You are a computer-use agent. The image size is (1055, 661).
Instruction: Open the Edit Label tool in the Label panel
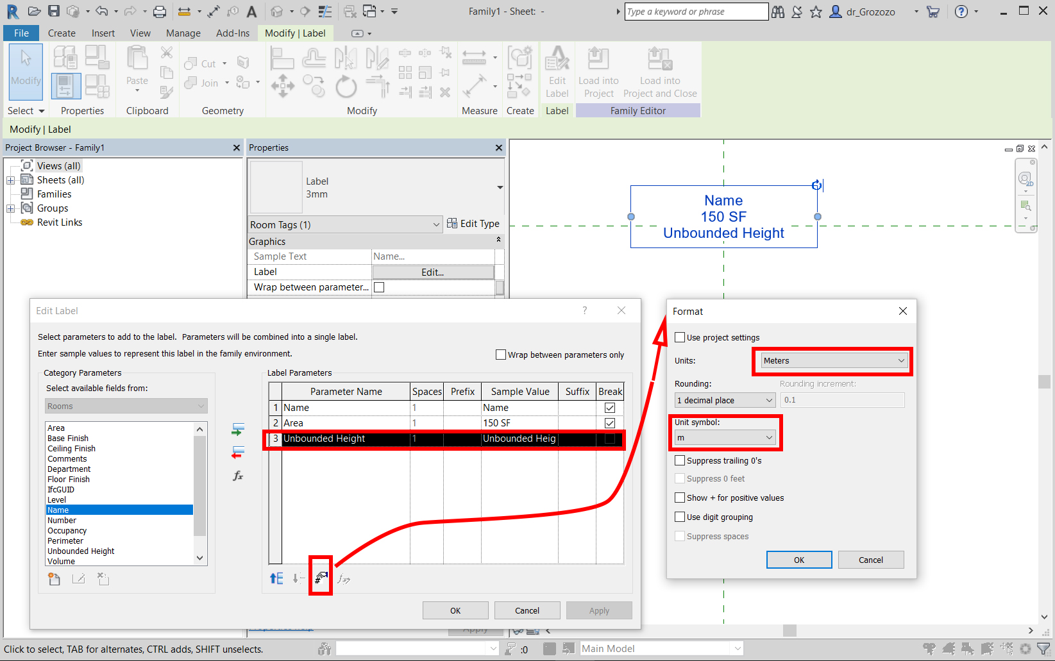[557, 72]
